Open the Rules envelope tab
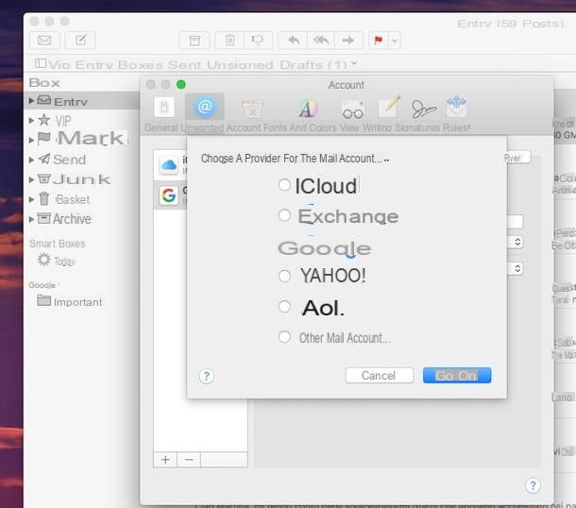Screen dimensions: 576x508 (x=456, y=107)
